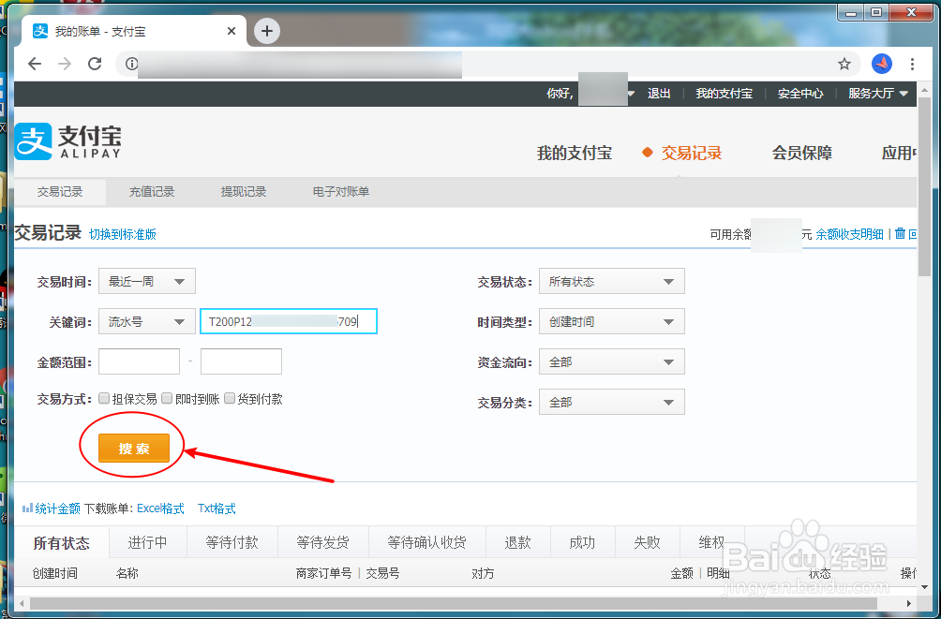Open a new tab with the plus button
941x619 pixels.
pyautogui.click(x=267, y=31)
